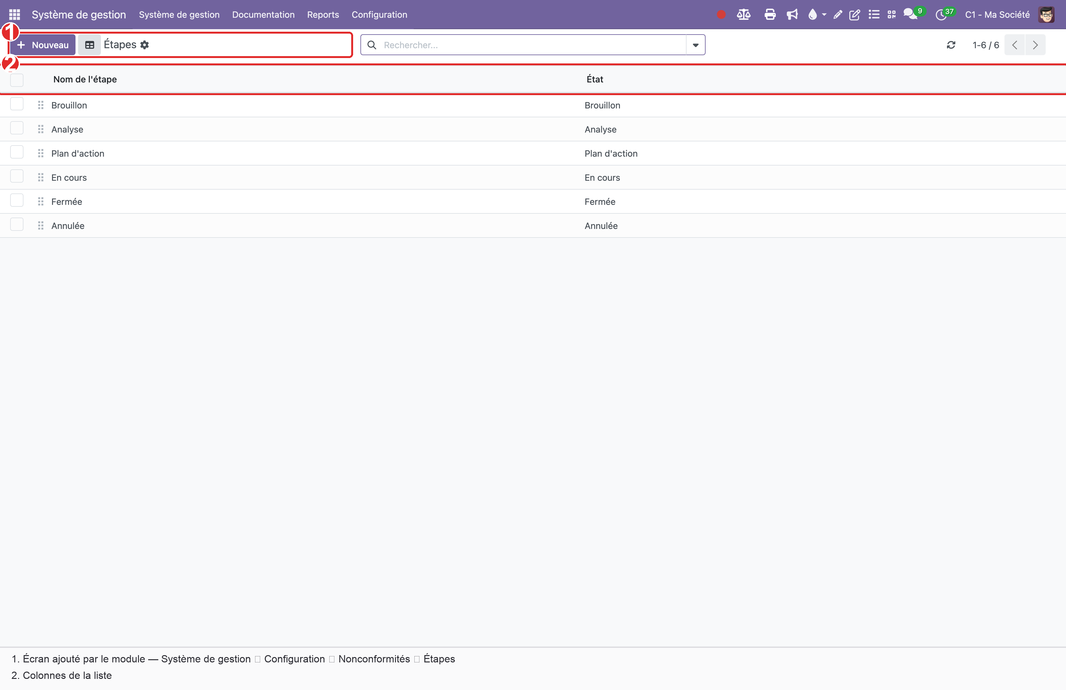Screen dimensions: 1066x690
Task: Sort by État column header
Action: [595, 80]
